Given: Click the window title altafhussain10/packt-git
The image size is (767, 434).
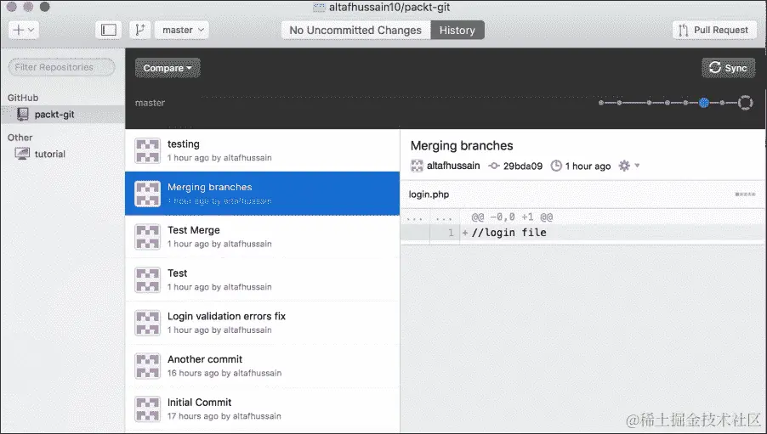Looking at the screenshot, I should coord(389,7).
